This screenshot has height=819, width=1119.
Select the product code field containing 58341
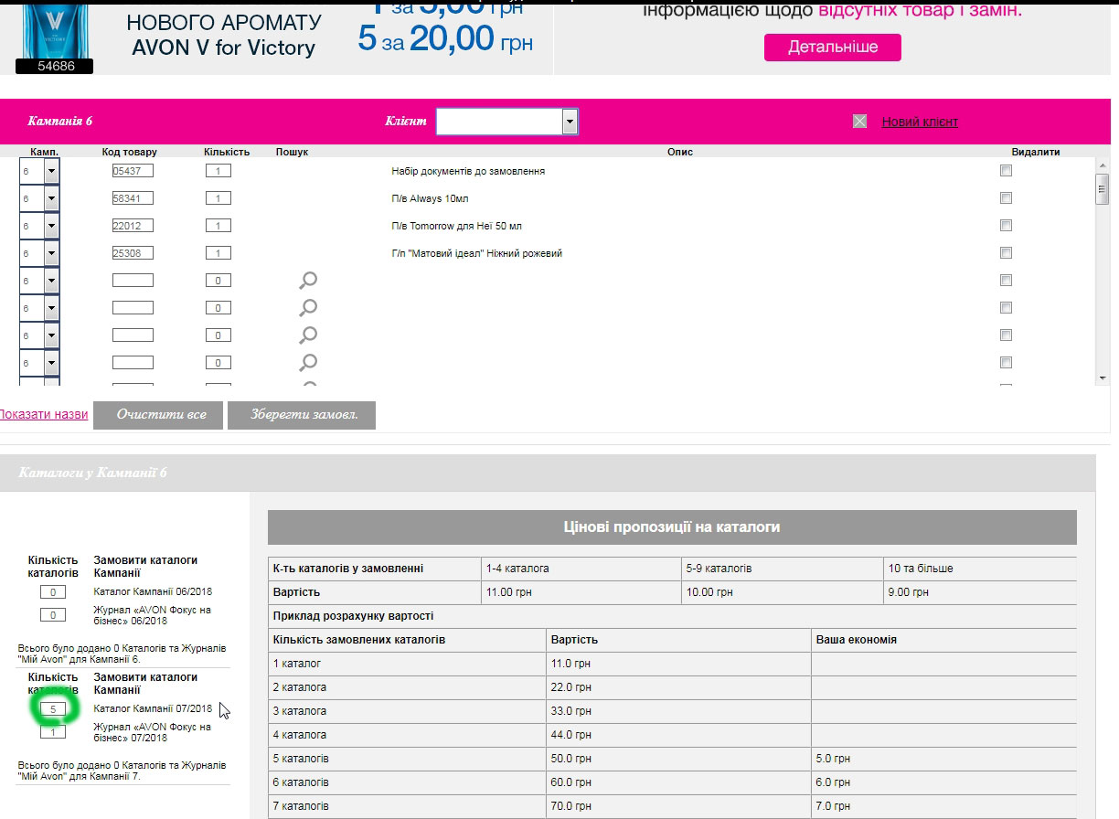pos(133,198)
